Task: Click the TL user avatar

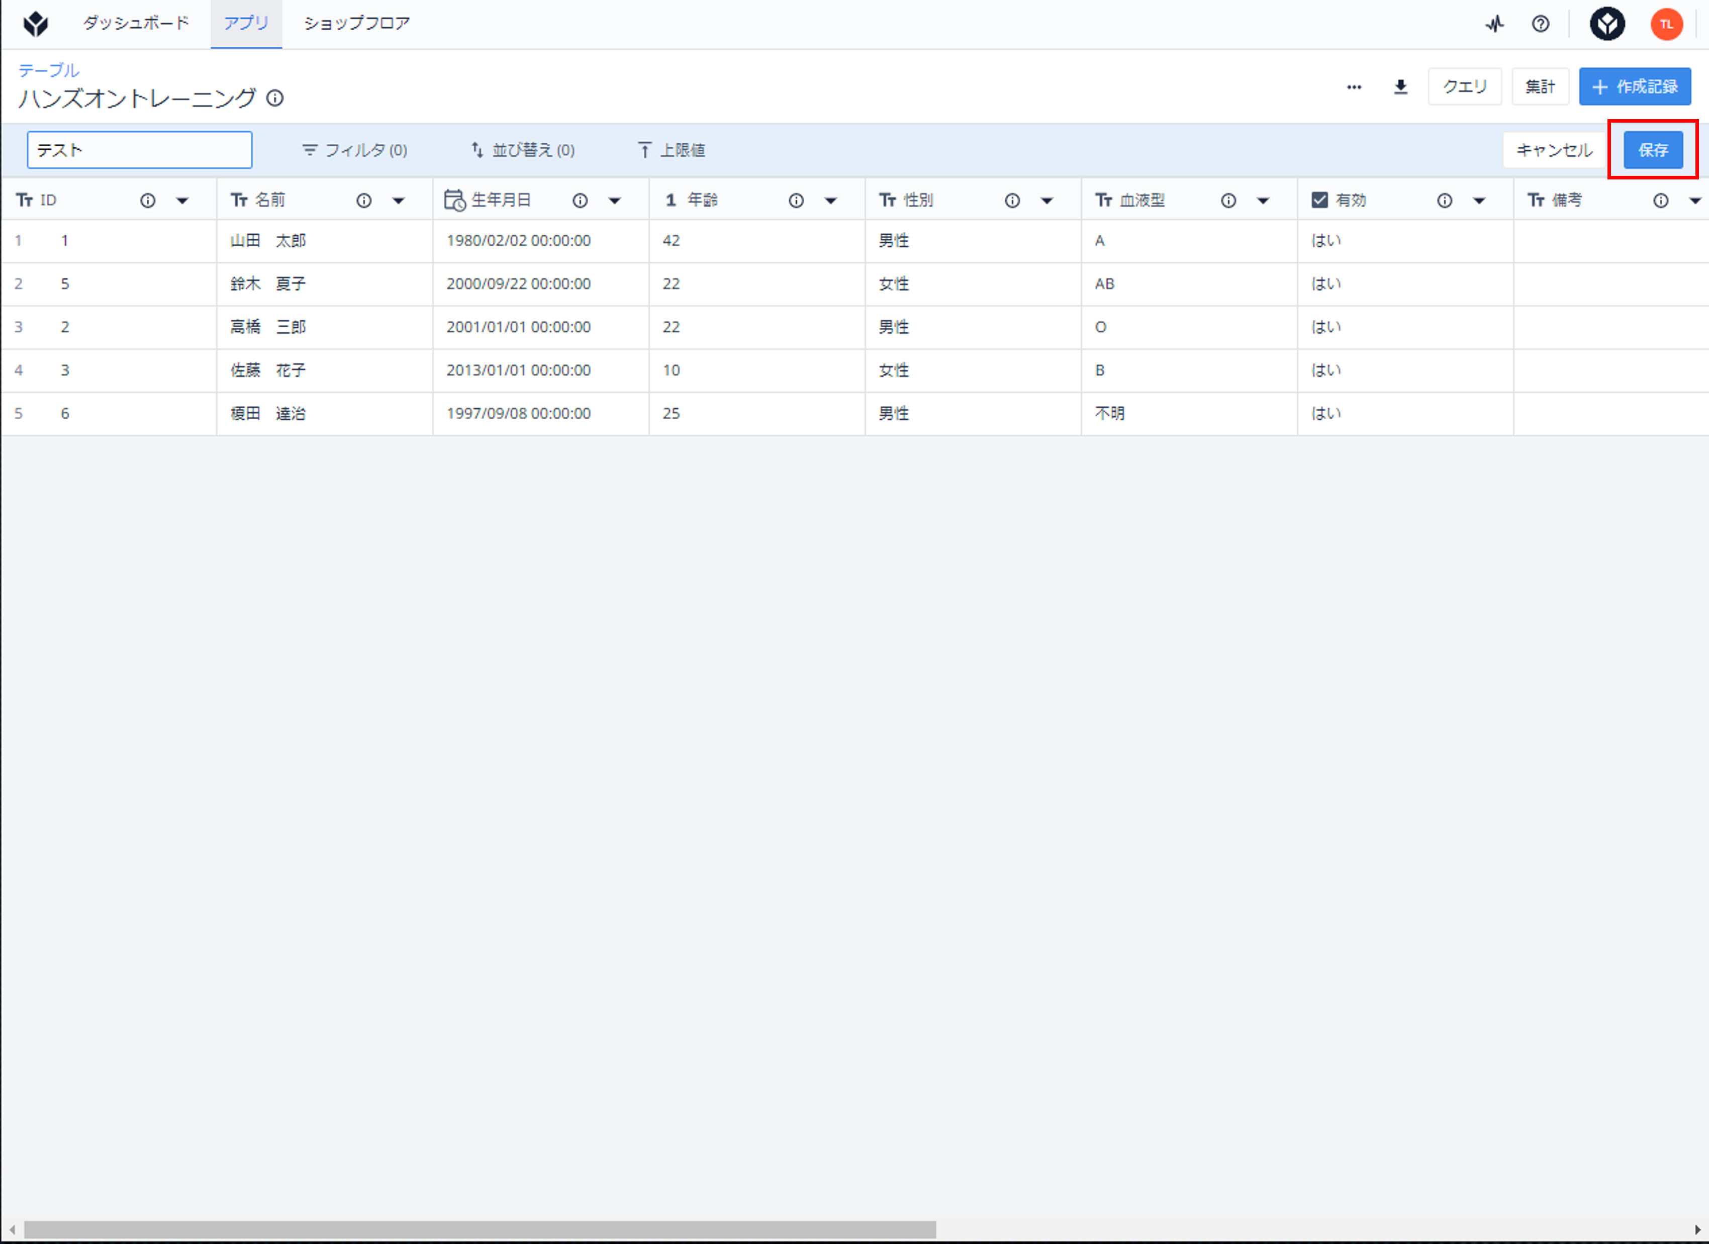Action: pyautogui.click(x=1666, y=24)
